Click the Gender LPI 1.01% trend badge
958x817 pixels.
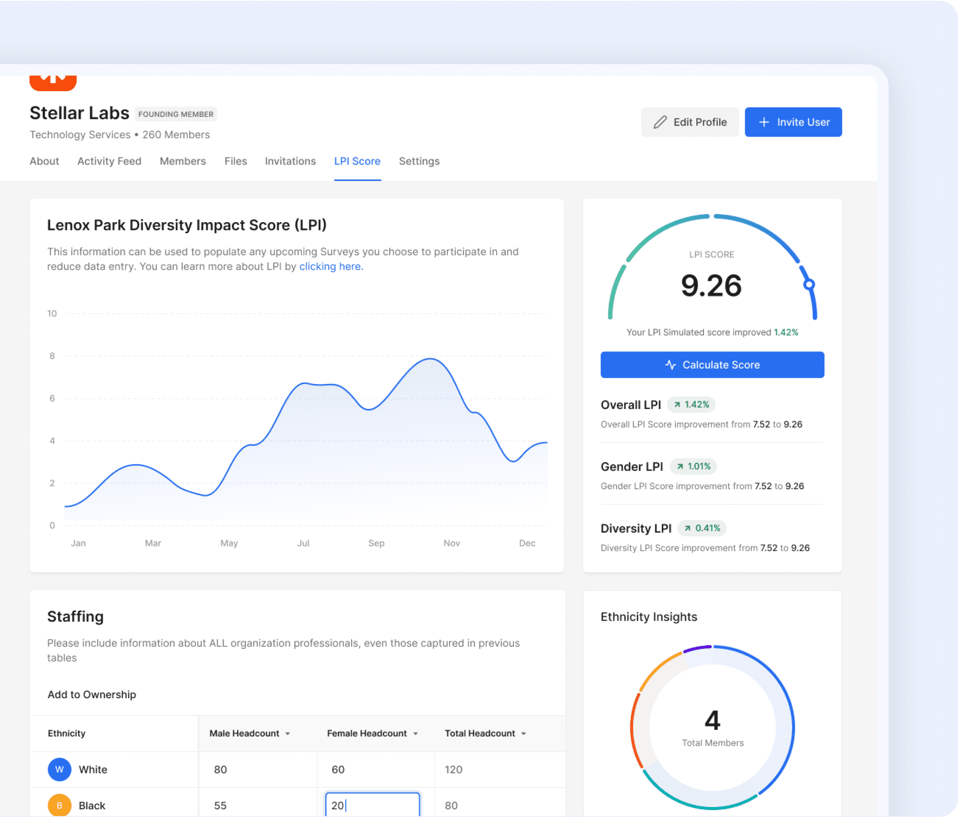694,466
